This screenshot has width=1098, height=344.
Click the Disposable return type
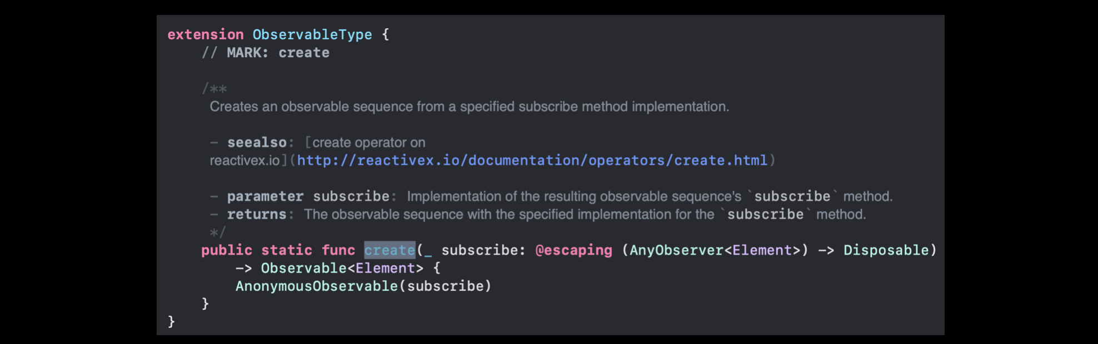(886, 250)
